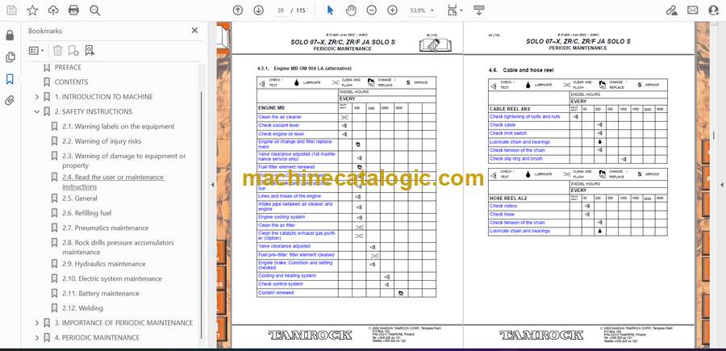Open 2.8. Rock drills pressure accumulators bookmark

119,247
